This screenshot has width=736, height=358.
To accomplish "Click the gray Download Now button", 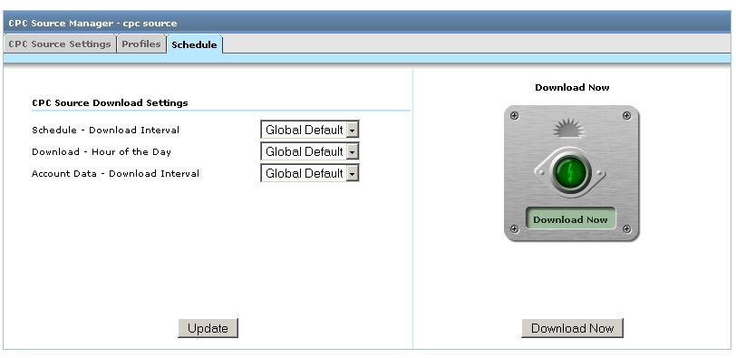I will point(572,328).
